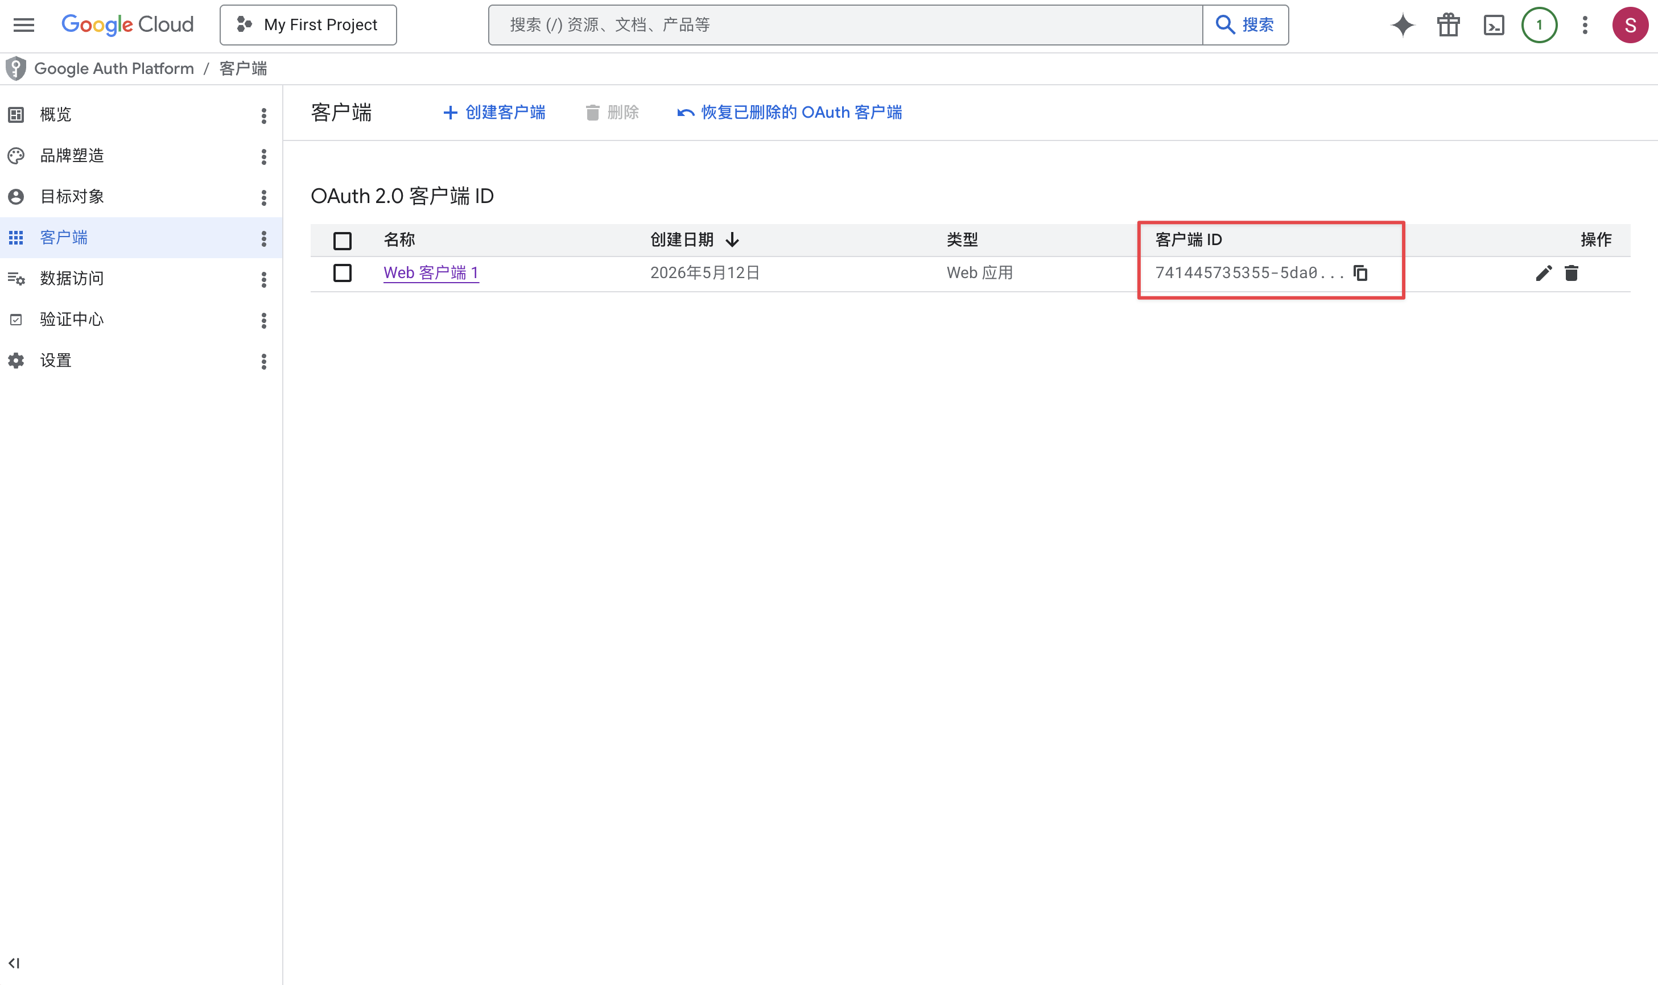1658x985 pixels.
Task: Click the blue 搜索 search button
Action: 1245,25
